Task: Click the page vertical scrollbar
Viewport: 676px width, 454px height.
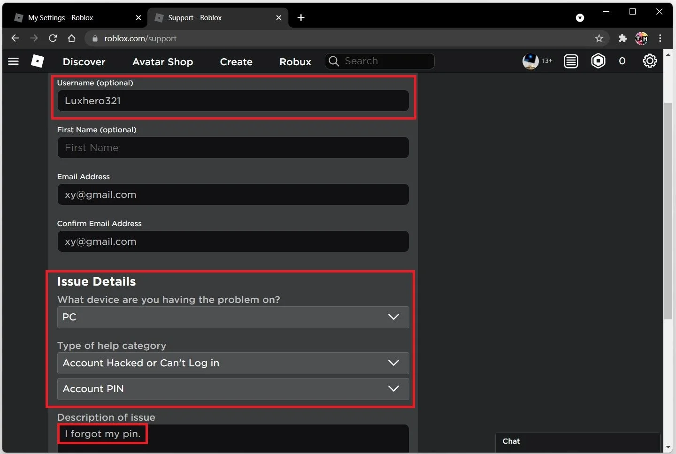Action: coord(668,211)
